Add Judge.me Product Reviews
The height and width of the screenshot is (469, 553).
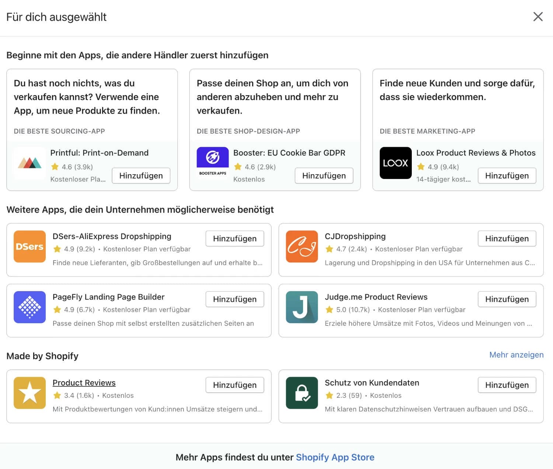point(507,299)
